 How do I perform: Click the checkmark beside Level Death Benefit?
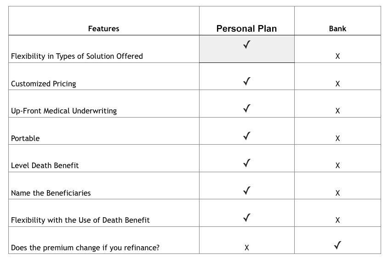(247, 163)
